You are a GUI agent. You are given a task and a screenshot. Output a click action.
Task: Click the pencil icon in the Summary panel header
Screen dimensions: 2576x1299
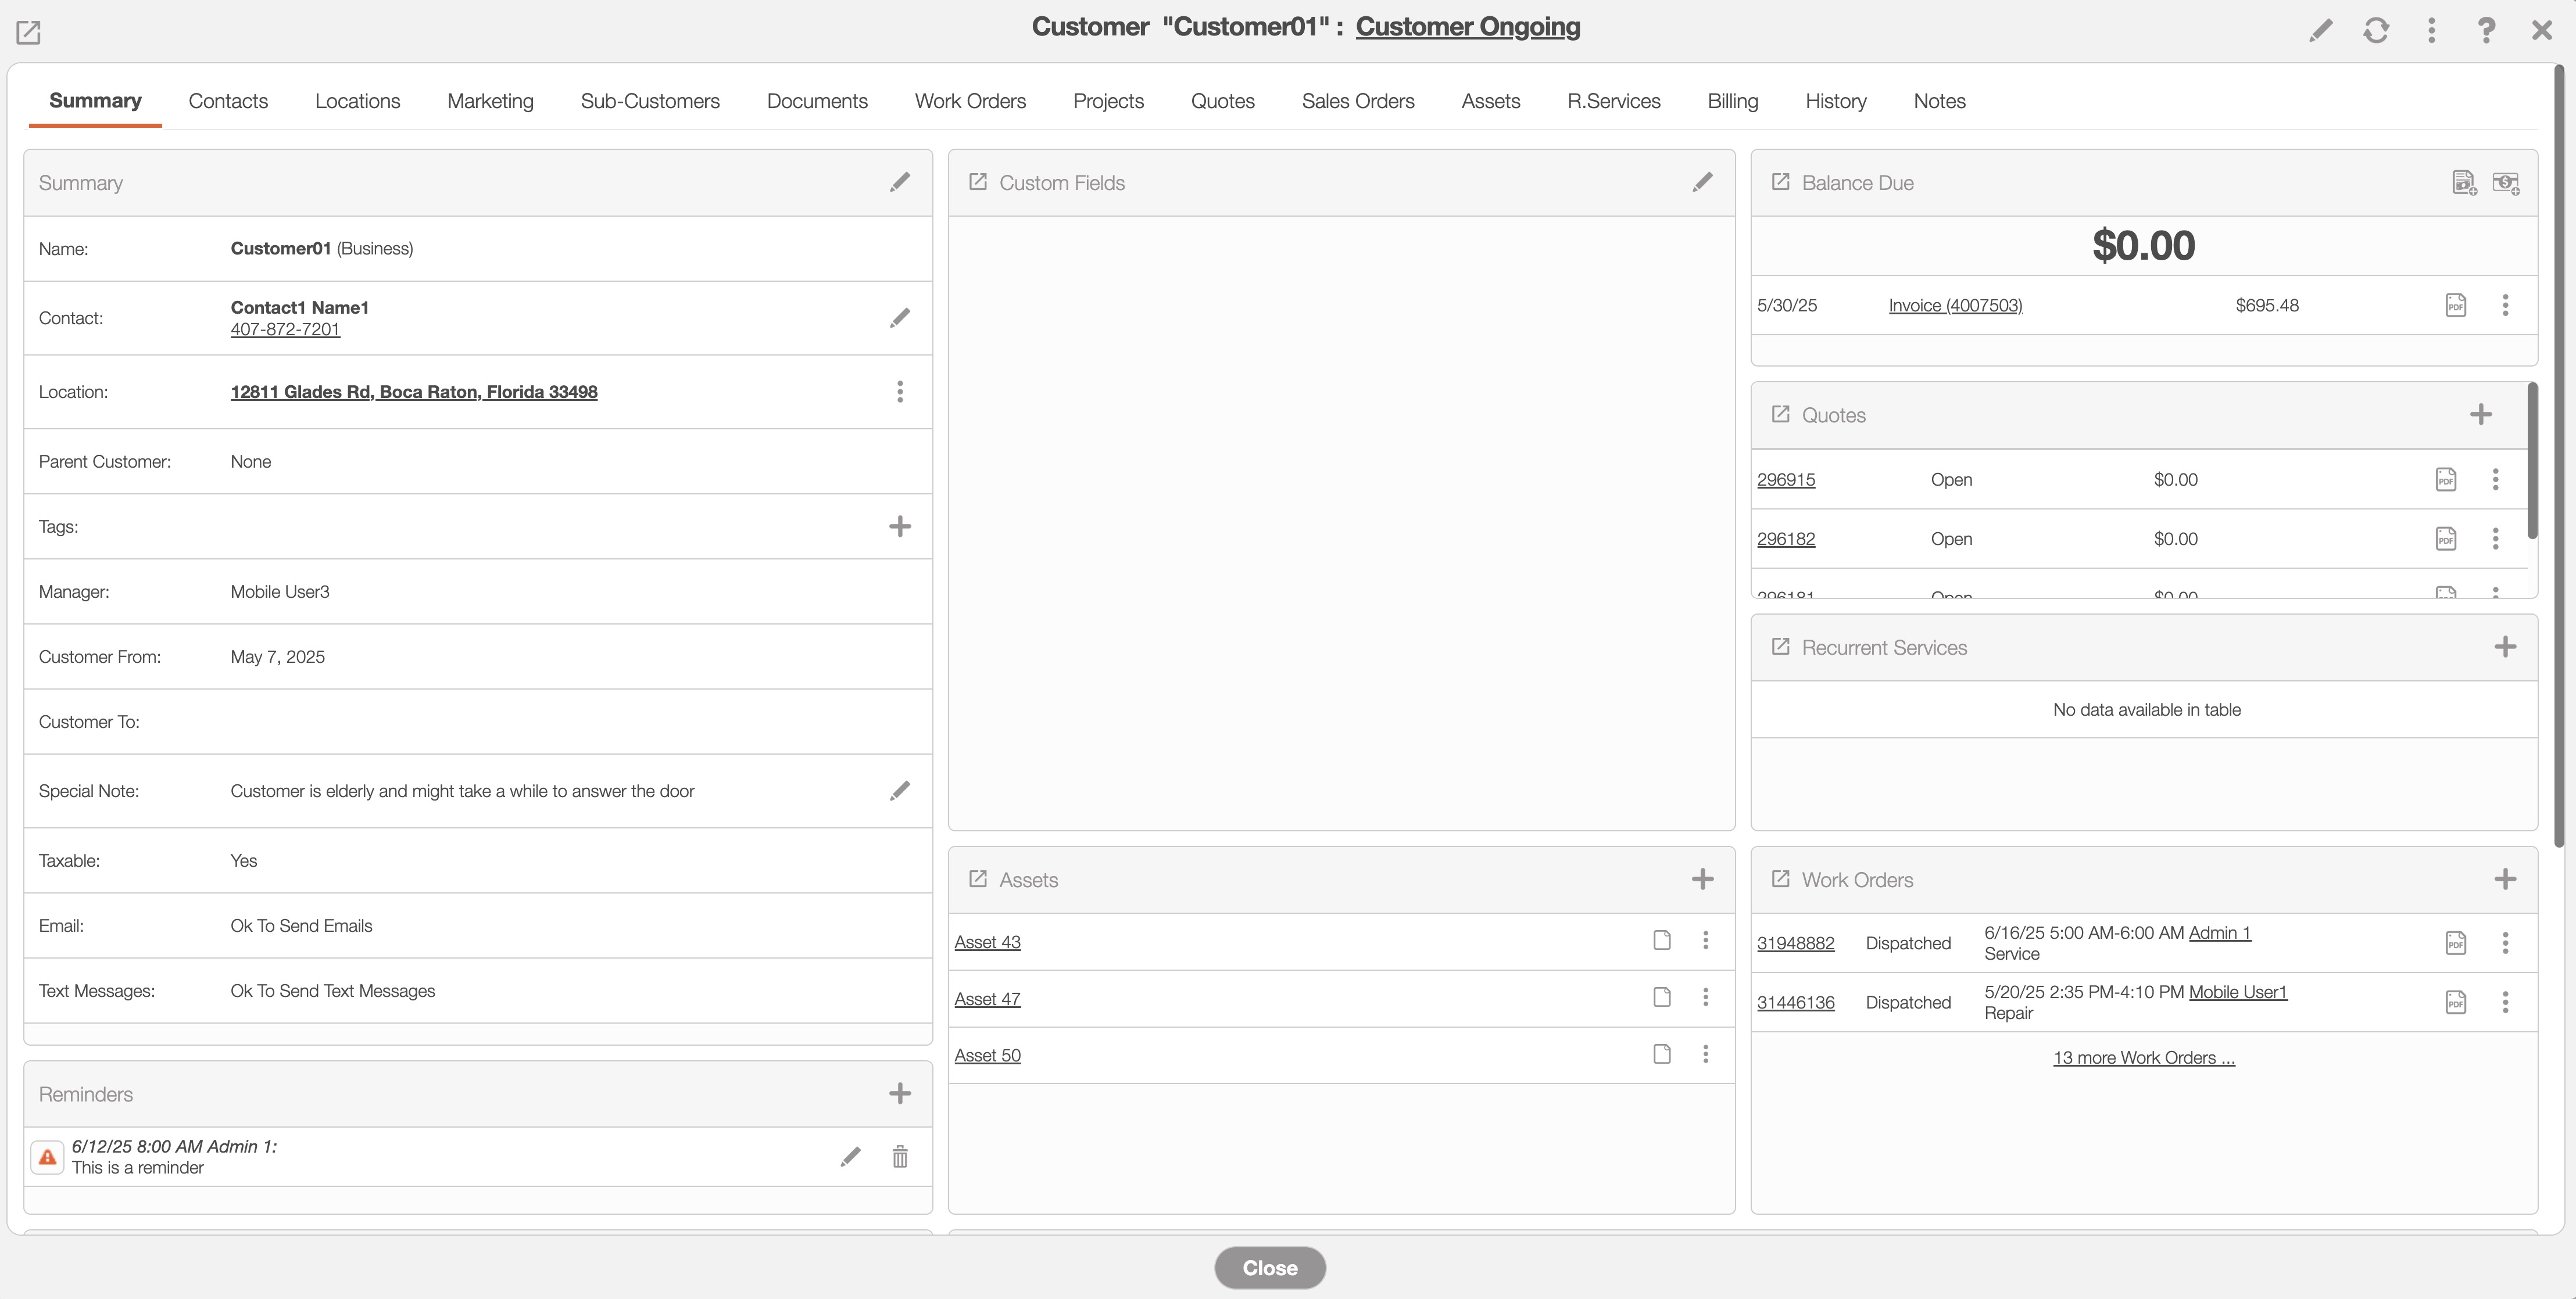pyautogui.click(x=899, y=182)
